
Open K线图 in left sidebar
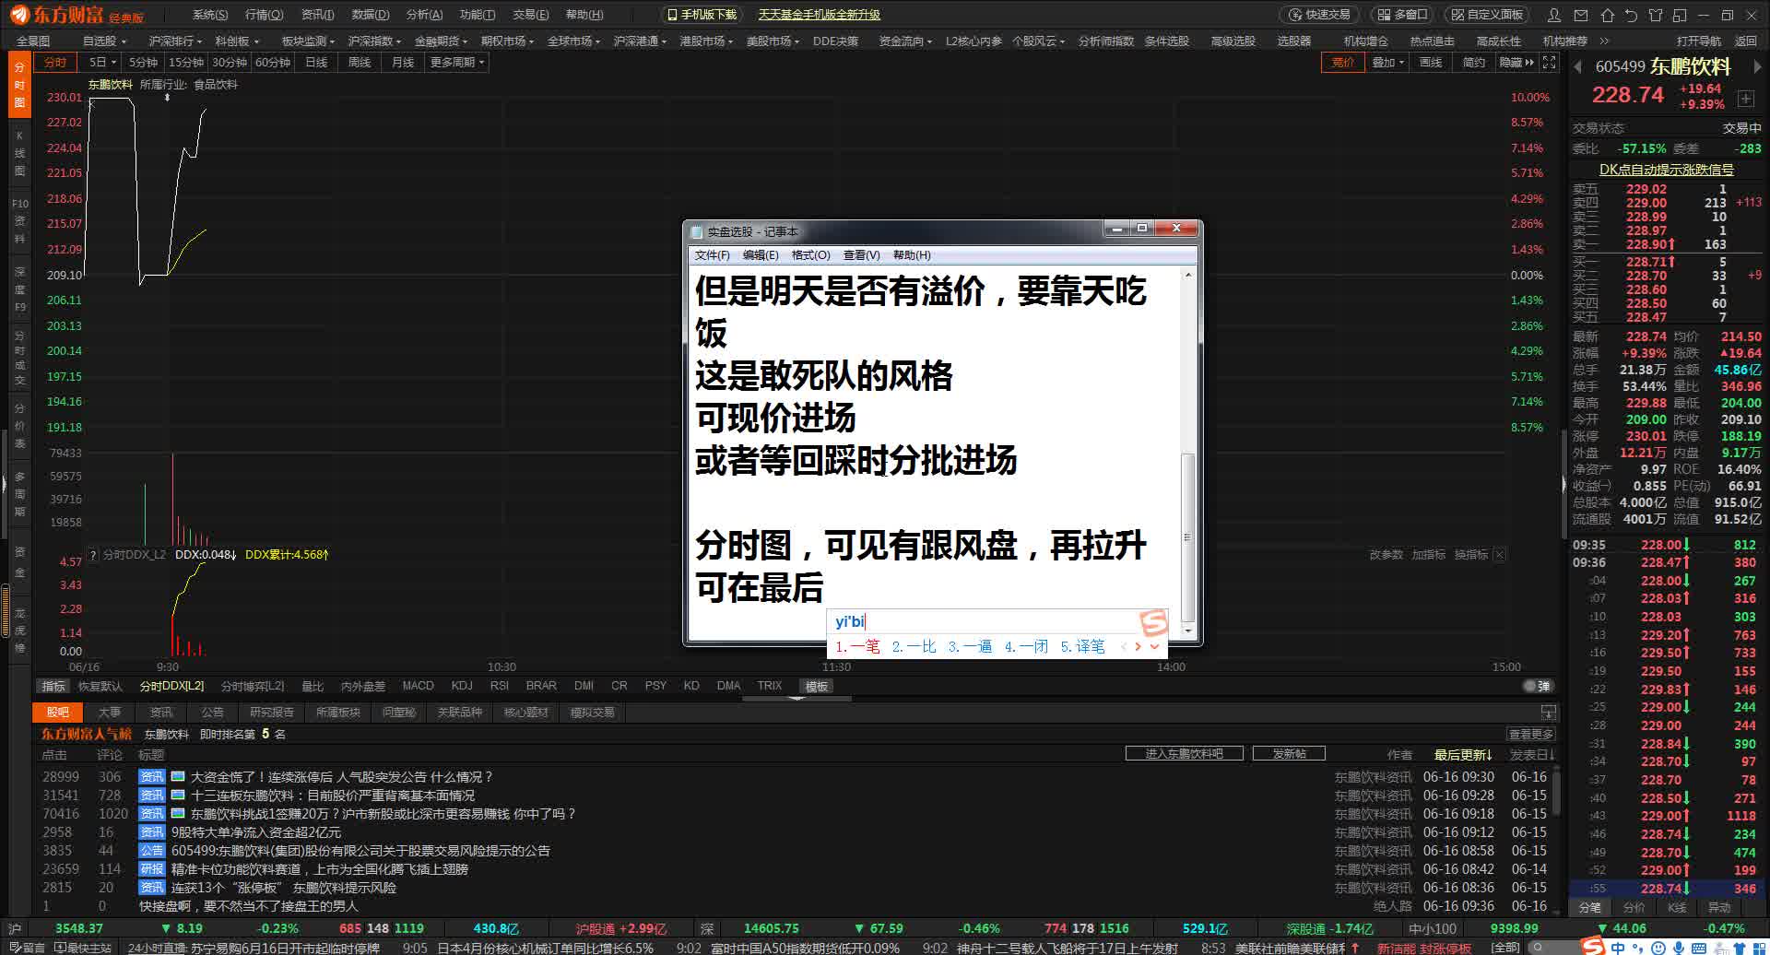[x=19, y=153]
